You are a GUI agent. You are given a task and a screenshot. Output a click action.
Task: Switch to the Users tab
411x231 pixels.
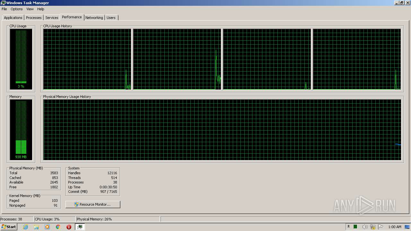tap(111, 18)
